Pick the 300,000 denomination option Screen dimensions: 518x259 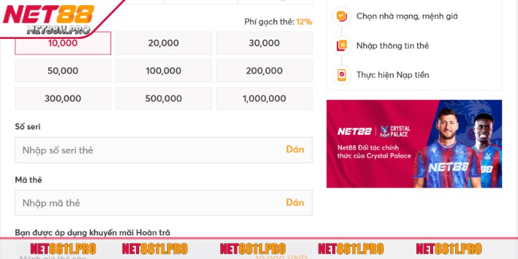pos(63,98)
